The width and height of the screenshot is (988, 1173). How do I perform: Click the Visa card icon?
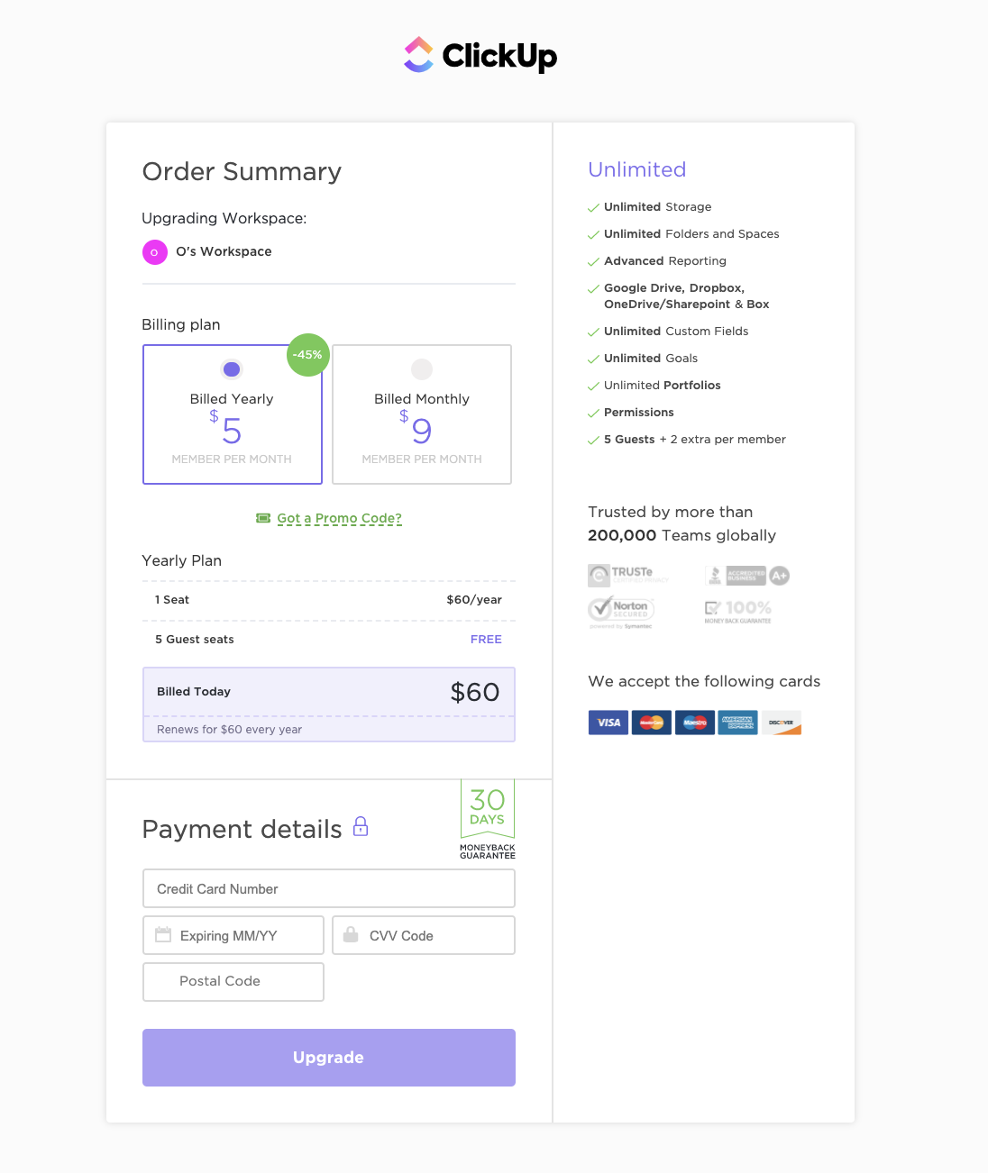pyautogui.click(x=608, y=723)
